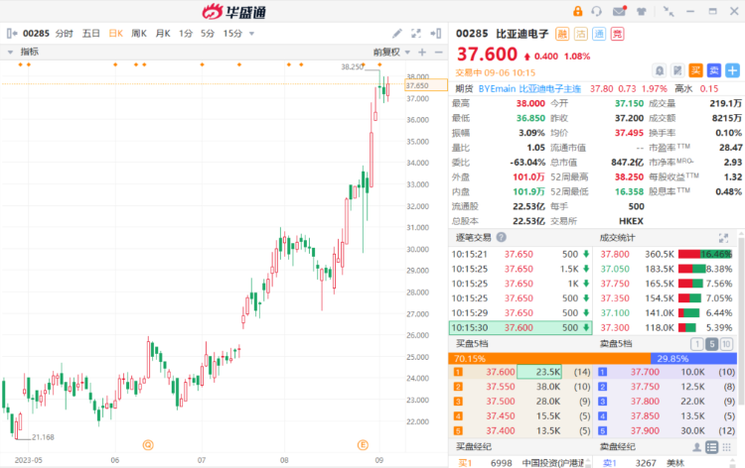The height and width of the screenshot is (468, 745).
Task: Click the blue Sell (卖) button
Action: (713, 70)
